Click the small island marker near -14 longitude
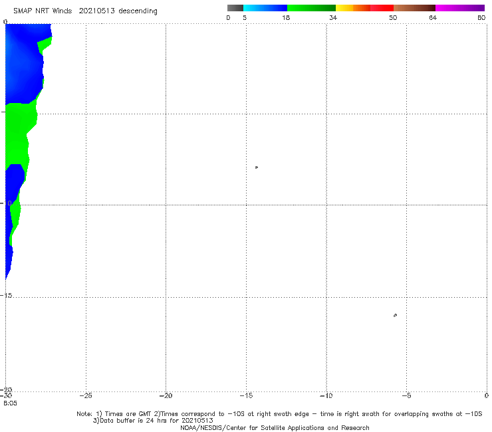The height and width of the screenshot is (432, 492). tap(257, 167)
